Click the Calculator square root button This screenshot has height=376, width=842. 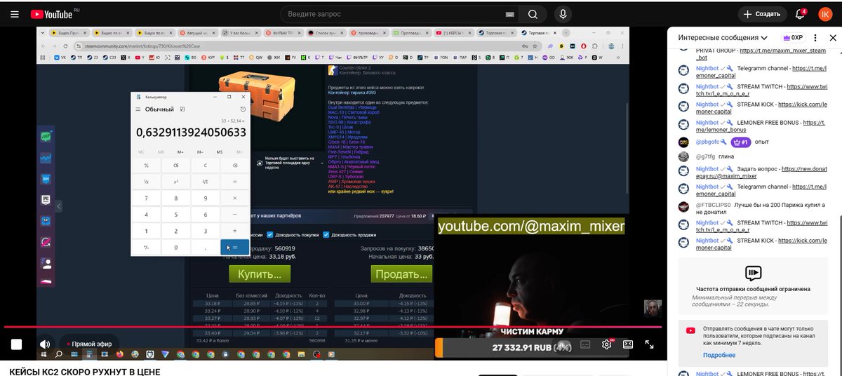tap(205, 182)
